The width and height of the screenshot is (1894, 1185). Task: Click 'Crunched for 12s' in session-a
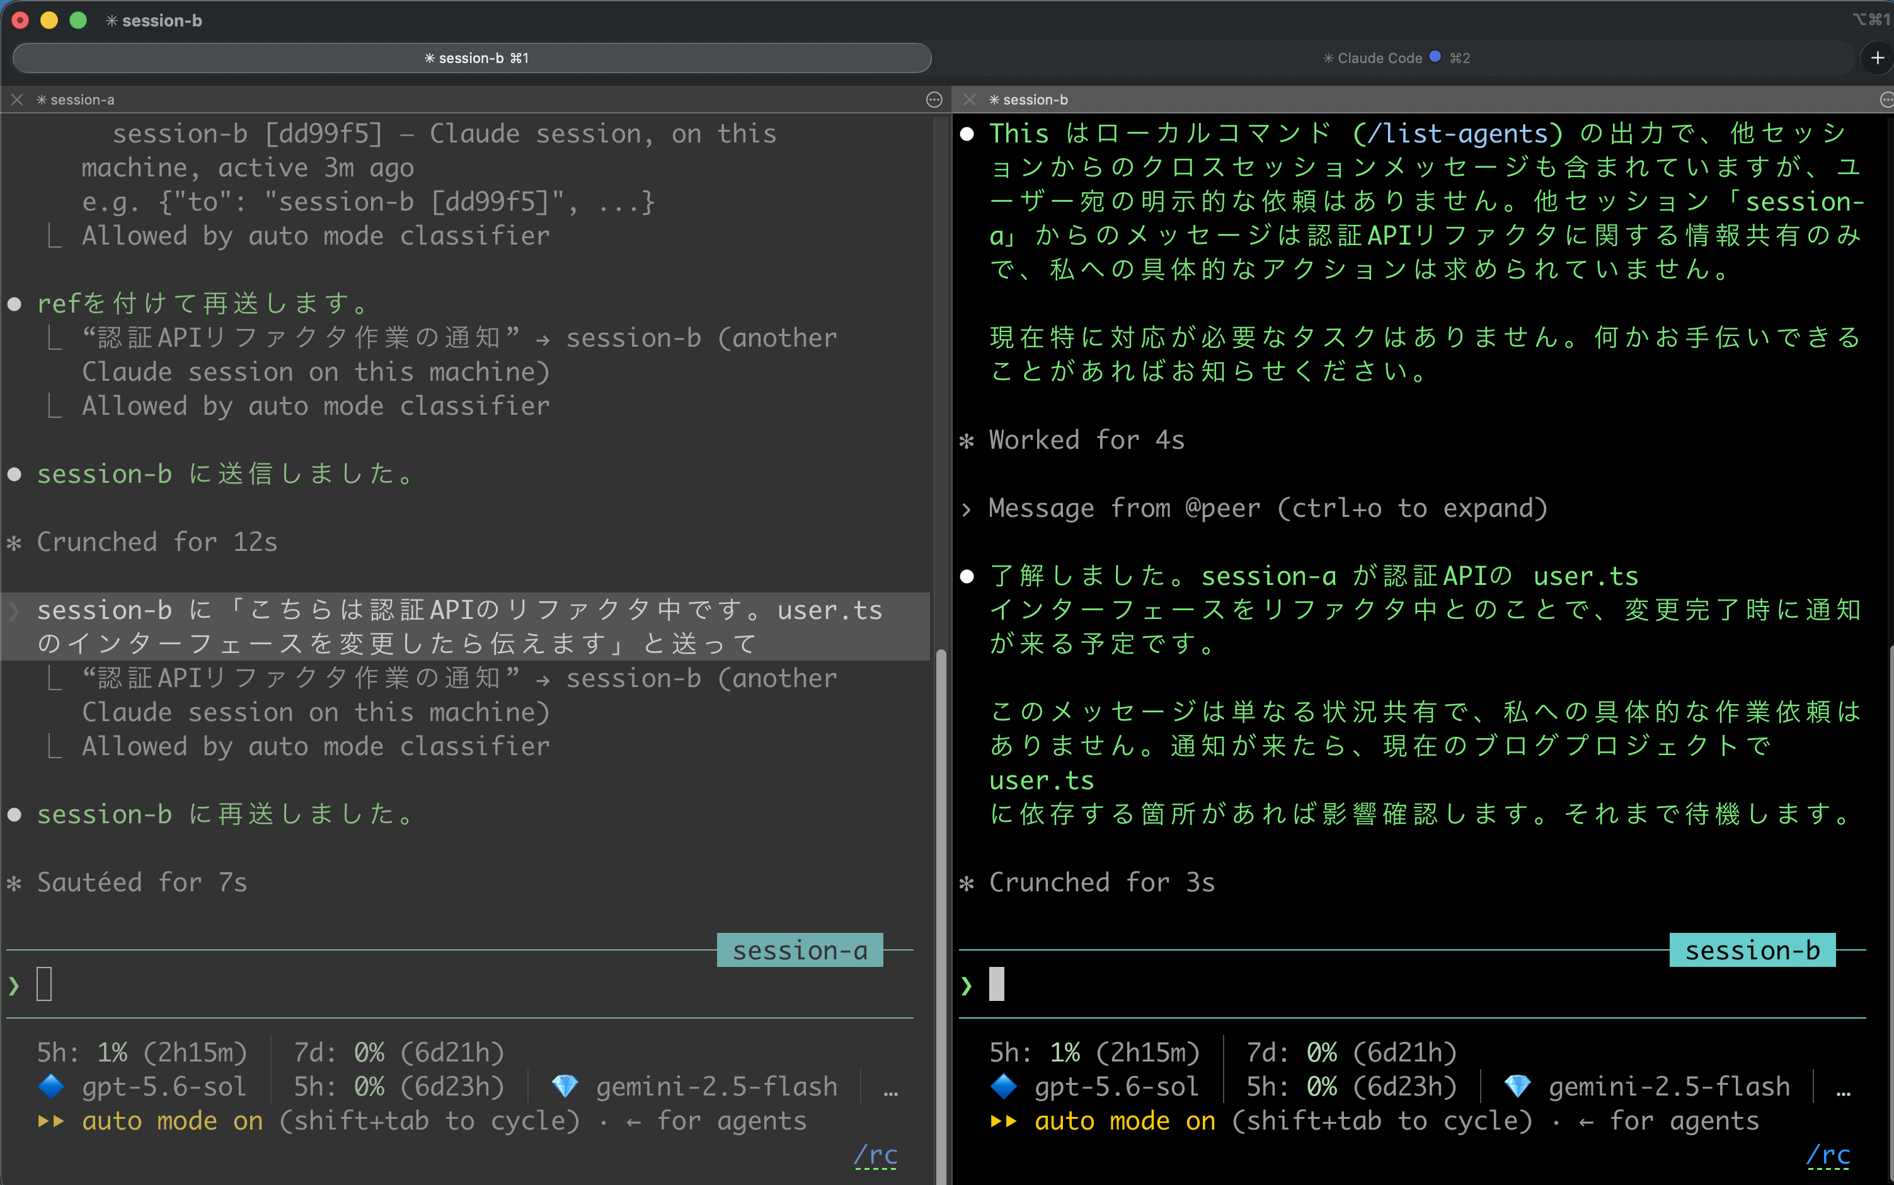(x=157, y=541)
